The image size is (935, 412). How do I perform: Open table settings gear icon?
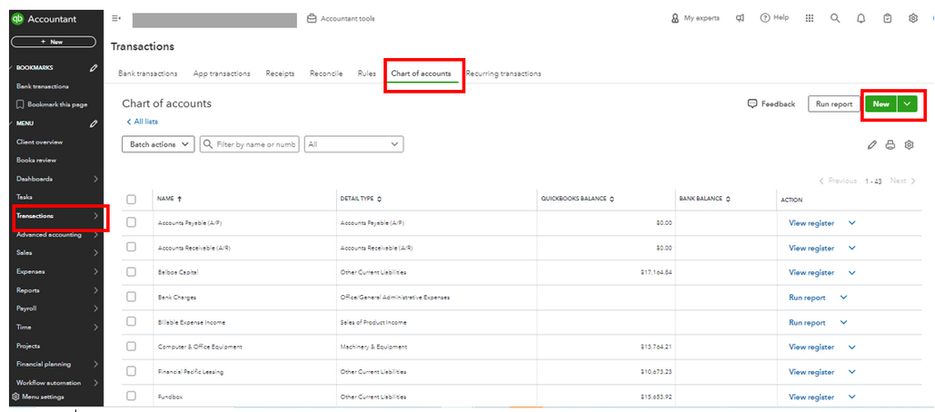coord(909,144)
